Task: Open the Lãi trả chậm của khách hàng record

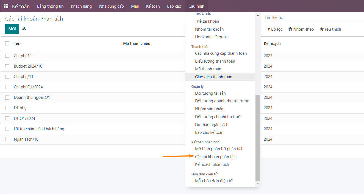Action: [39, 129]
